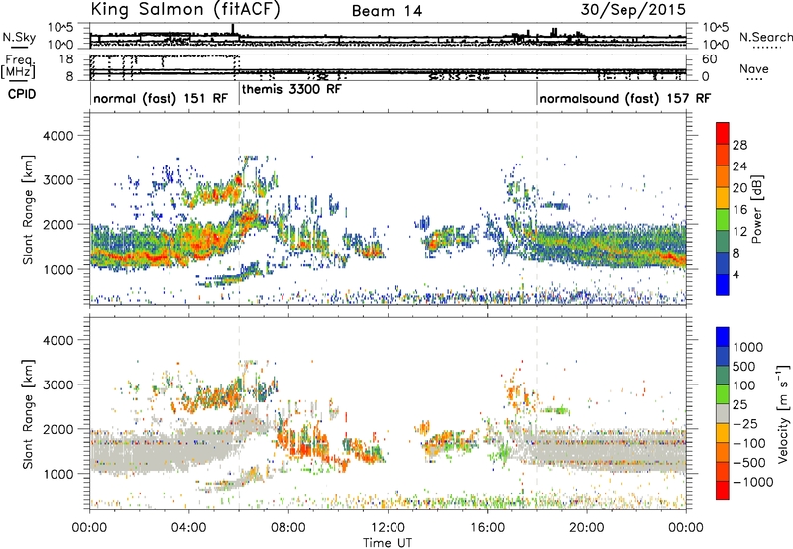The width and height of the screenshot is (793, 549).
Task: Click the 28 label on Power color bar
Action: click(739, 145)
